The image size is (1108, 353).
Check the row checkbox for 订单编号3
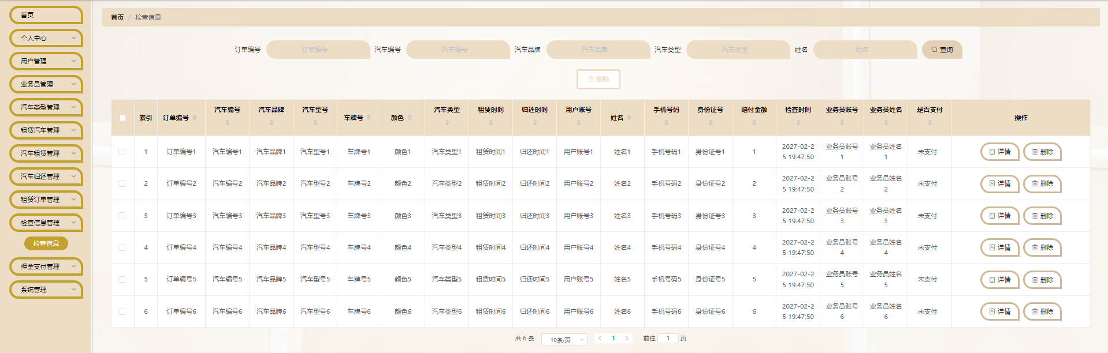tap(122, 216)
